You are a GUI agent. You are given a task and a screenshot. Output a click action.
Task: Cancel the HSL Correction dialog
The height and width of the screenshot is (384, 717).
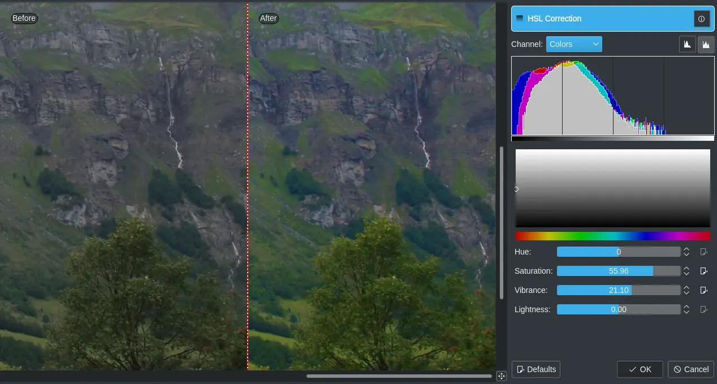(690, 369)
